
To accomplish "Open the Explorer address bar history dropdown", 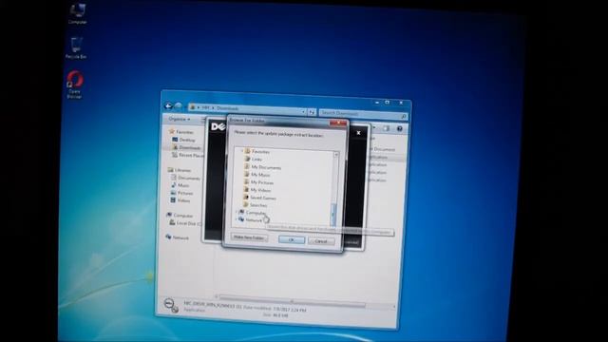I will [x=303, y=112].
